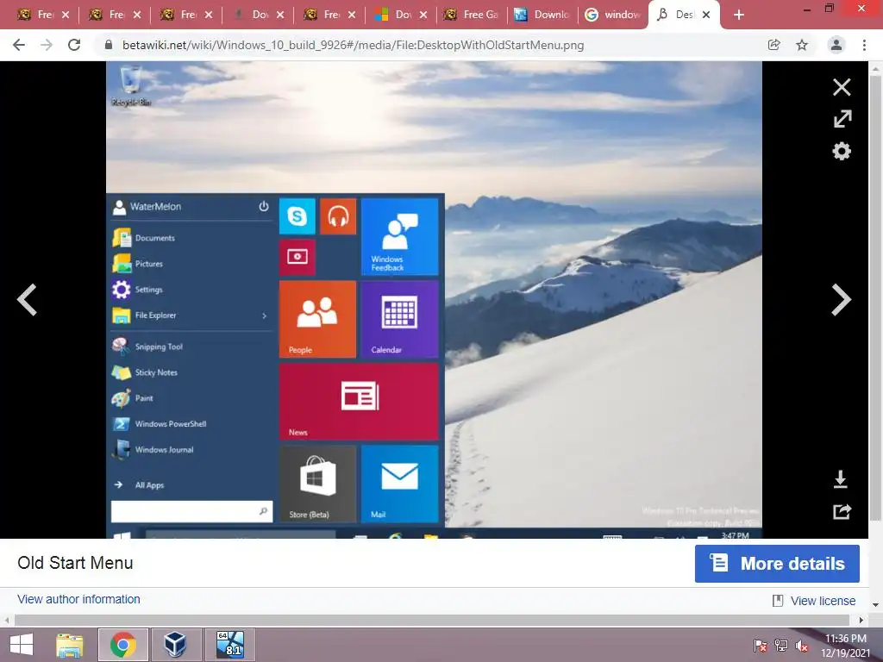Image resolution: width=883 pixels, height=662 pixels.
Task: Click the Windows Feedback tile
Action: pos(399,236)
